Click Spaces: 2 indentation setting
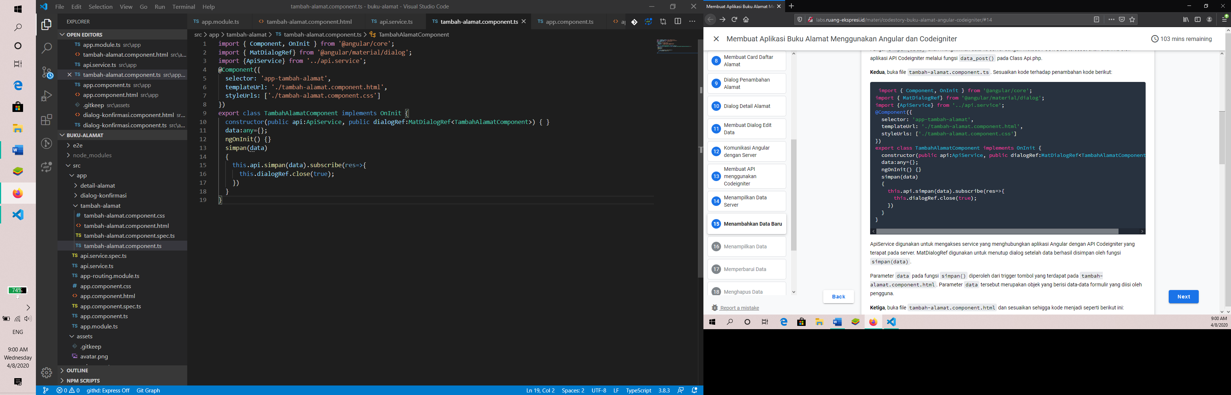 [573, 390]
